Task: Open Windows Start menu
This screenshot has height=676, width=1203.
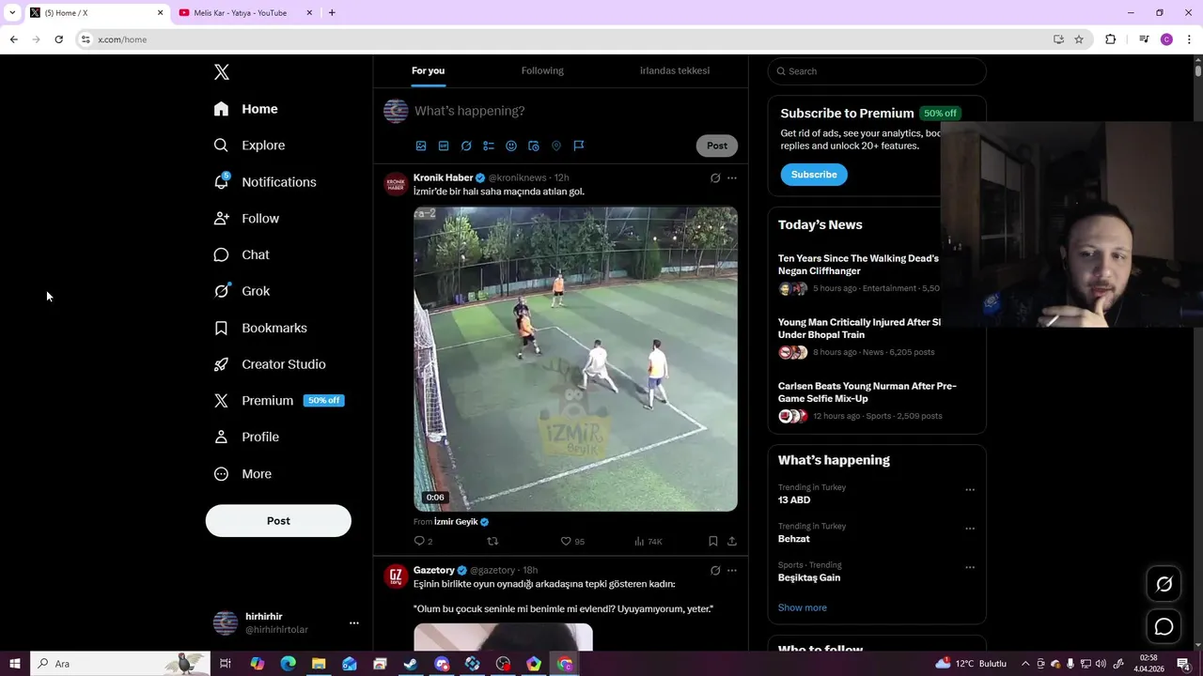Action: [x=14, y=664]
